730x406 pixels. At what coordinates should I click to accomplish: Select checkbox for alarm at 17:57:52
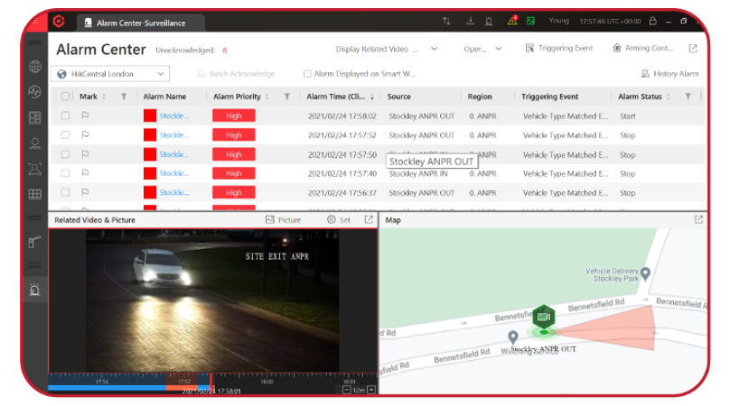pyautogui.click(x=65, y=134)
